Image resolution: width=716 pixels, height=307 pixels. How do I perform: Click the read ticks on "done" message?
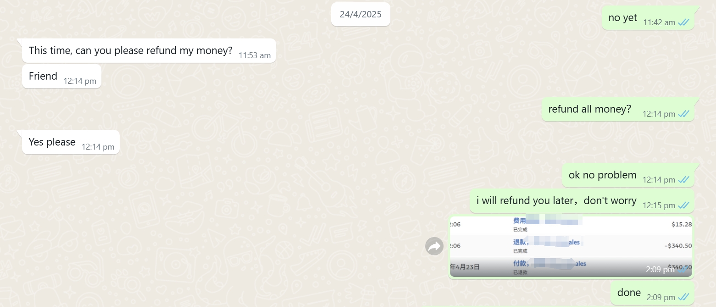(x=683, y=297)
